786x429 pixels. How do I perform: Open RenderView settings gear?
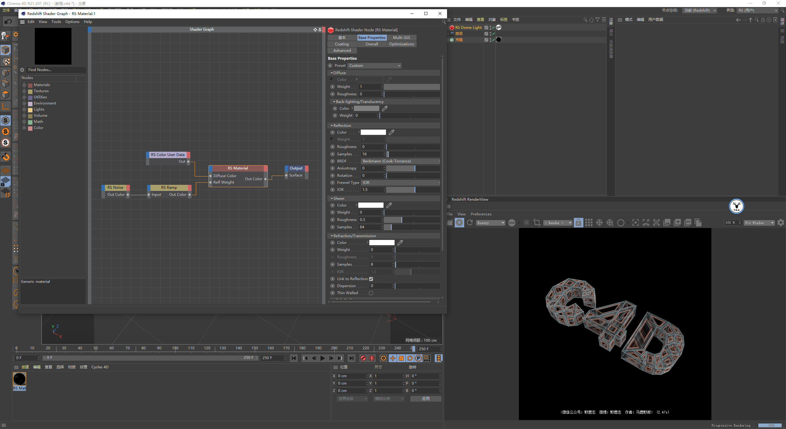coord(781,223)
